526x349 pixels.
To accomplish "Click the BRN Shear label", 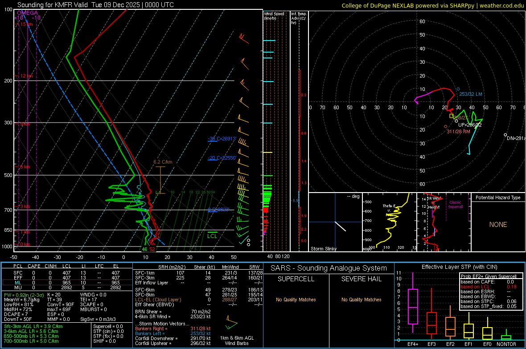I will click(x=148, y=312).
